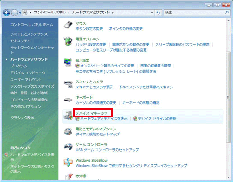This screenshot has width=233, height=182.
Task: Click the vertical scrollbar thumb
Action: [228, 97]
